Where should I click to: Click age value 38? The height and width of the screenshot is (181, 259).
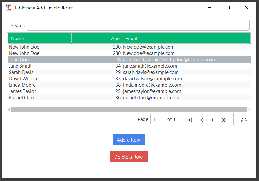118,85
